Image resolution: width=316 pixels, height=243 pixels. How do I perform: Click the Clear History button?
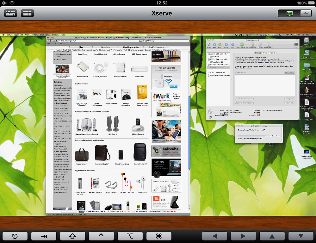pos(290,72)
